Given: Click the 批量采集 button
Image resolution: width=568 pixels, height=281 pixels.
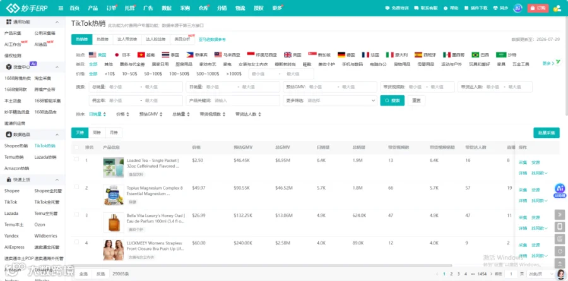Looking at the screenshot, I should pos(547,133).
